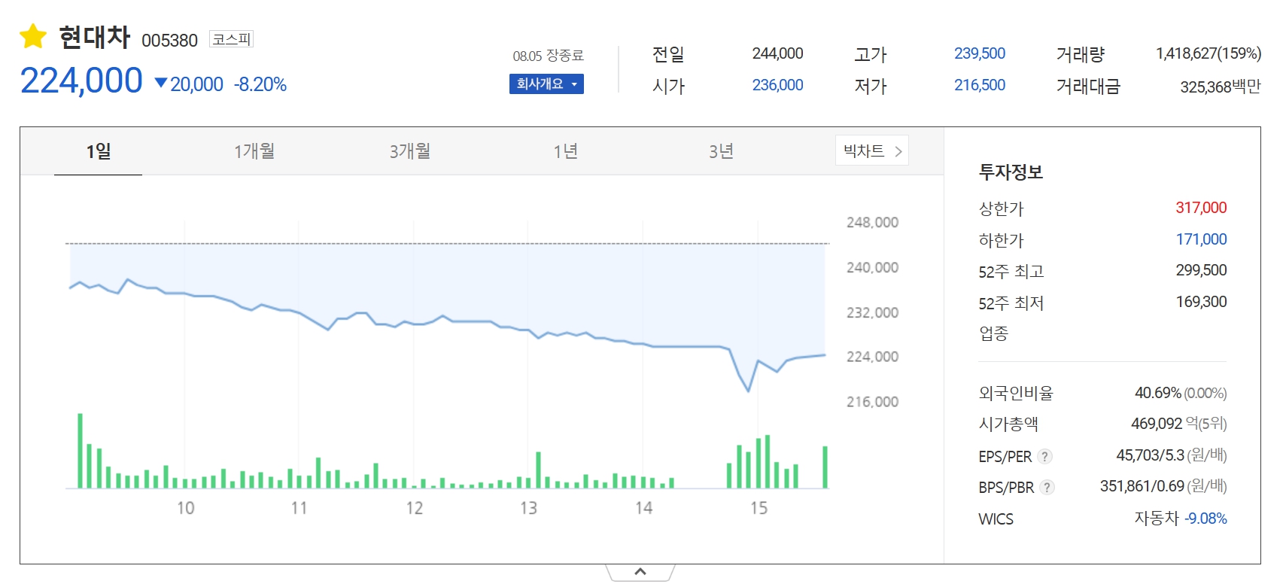Click the EPS/PER value 45,703/5.3
Viewport: 1286px width, 587px height.
[1150, 455]
